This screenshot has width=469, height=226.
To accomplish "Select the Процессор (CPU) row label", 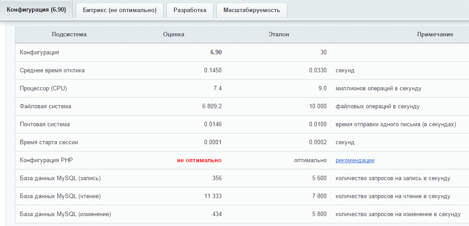I will click(43, 89).
